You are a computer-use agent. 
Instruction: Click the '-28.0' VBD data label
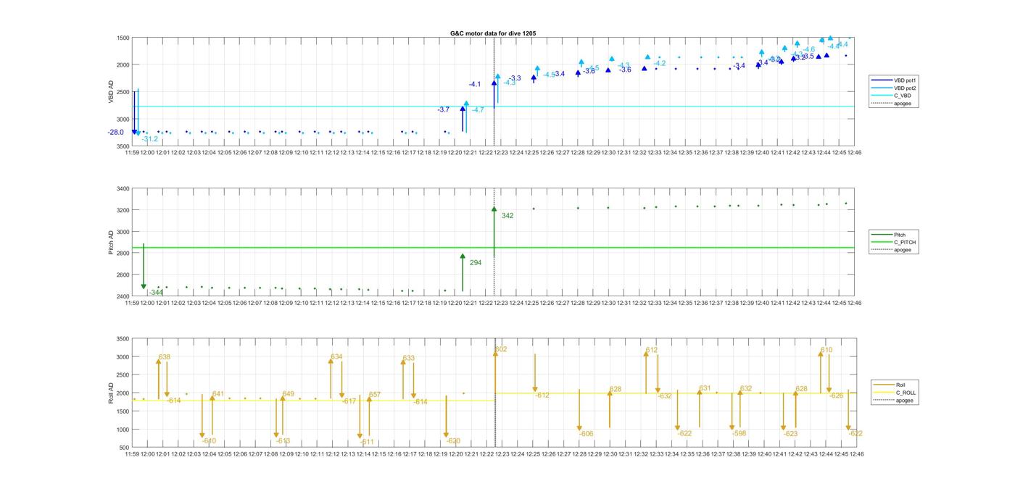click(x=115, y=133)
